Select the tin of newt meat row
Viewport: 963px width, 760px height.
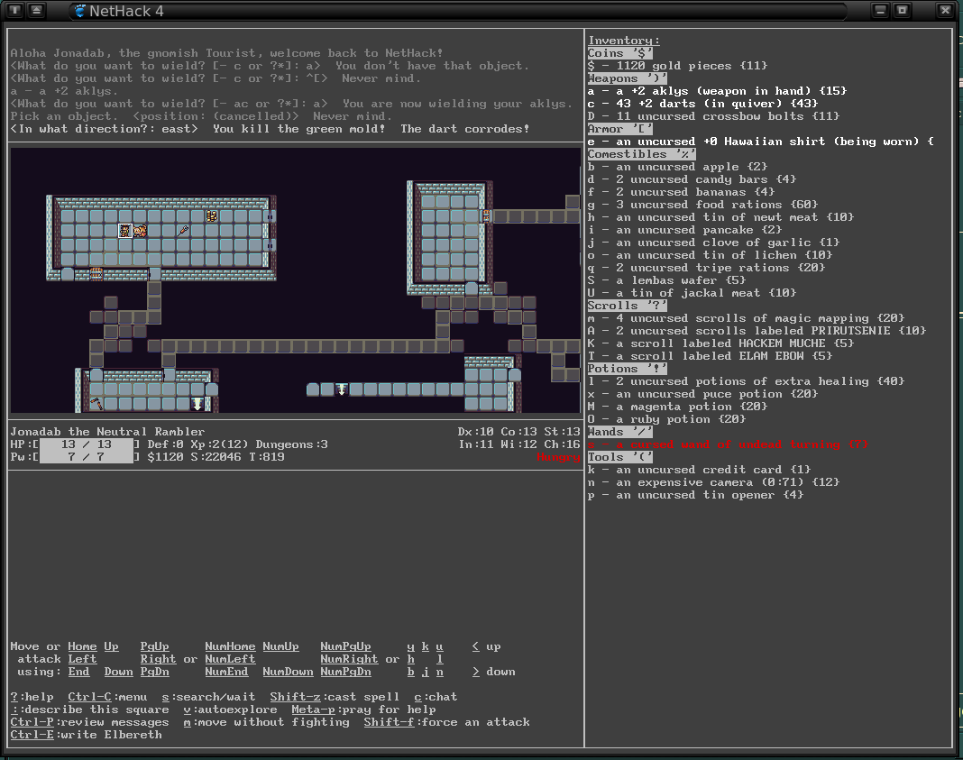click(721, 217)
